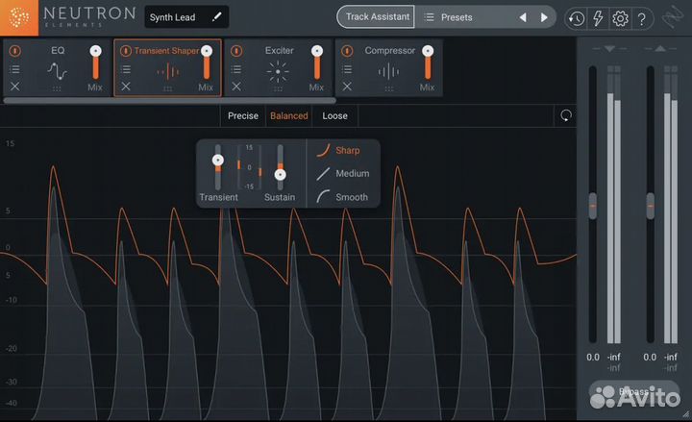Viewport: 692px width, 422px height.
Task: Adjust the Exciter Mix slider
Action: (317, 62)
